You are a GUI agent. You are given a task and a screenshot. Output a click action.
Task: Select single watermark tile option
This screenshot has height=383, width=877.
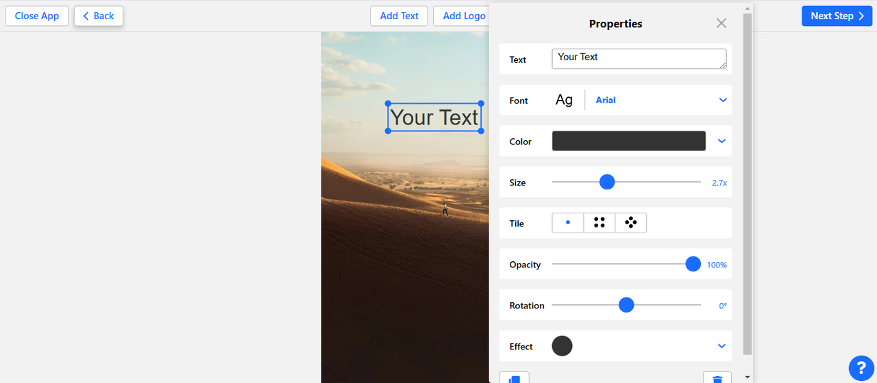coord(568,223)
